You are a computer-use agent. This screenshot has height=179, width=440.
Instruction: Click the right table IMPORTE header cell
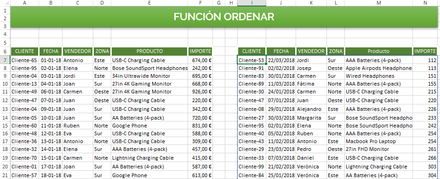tap(425, 52)
